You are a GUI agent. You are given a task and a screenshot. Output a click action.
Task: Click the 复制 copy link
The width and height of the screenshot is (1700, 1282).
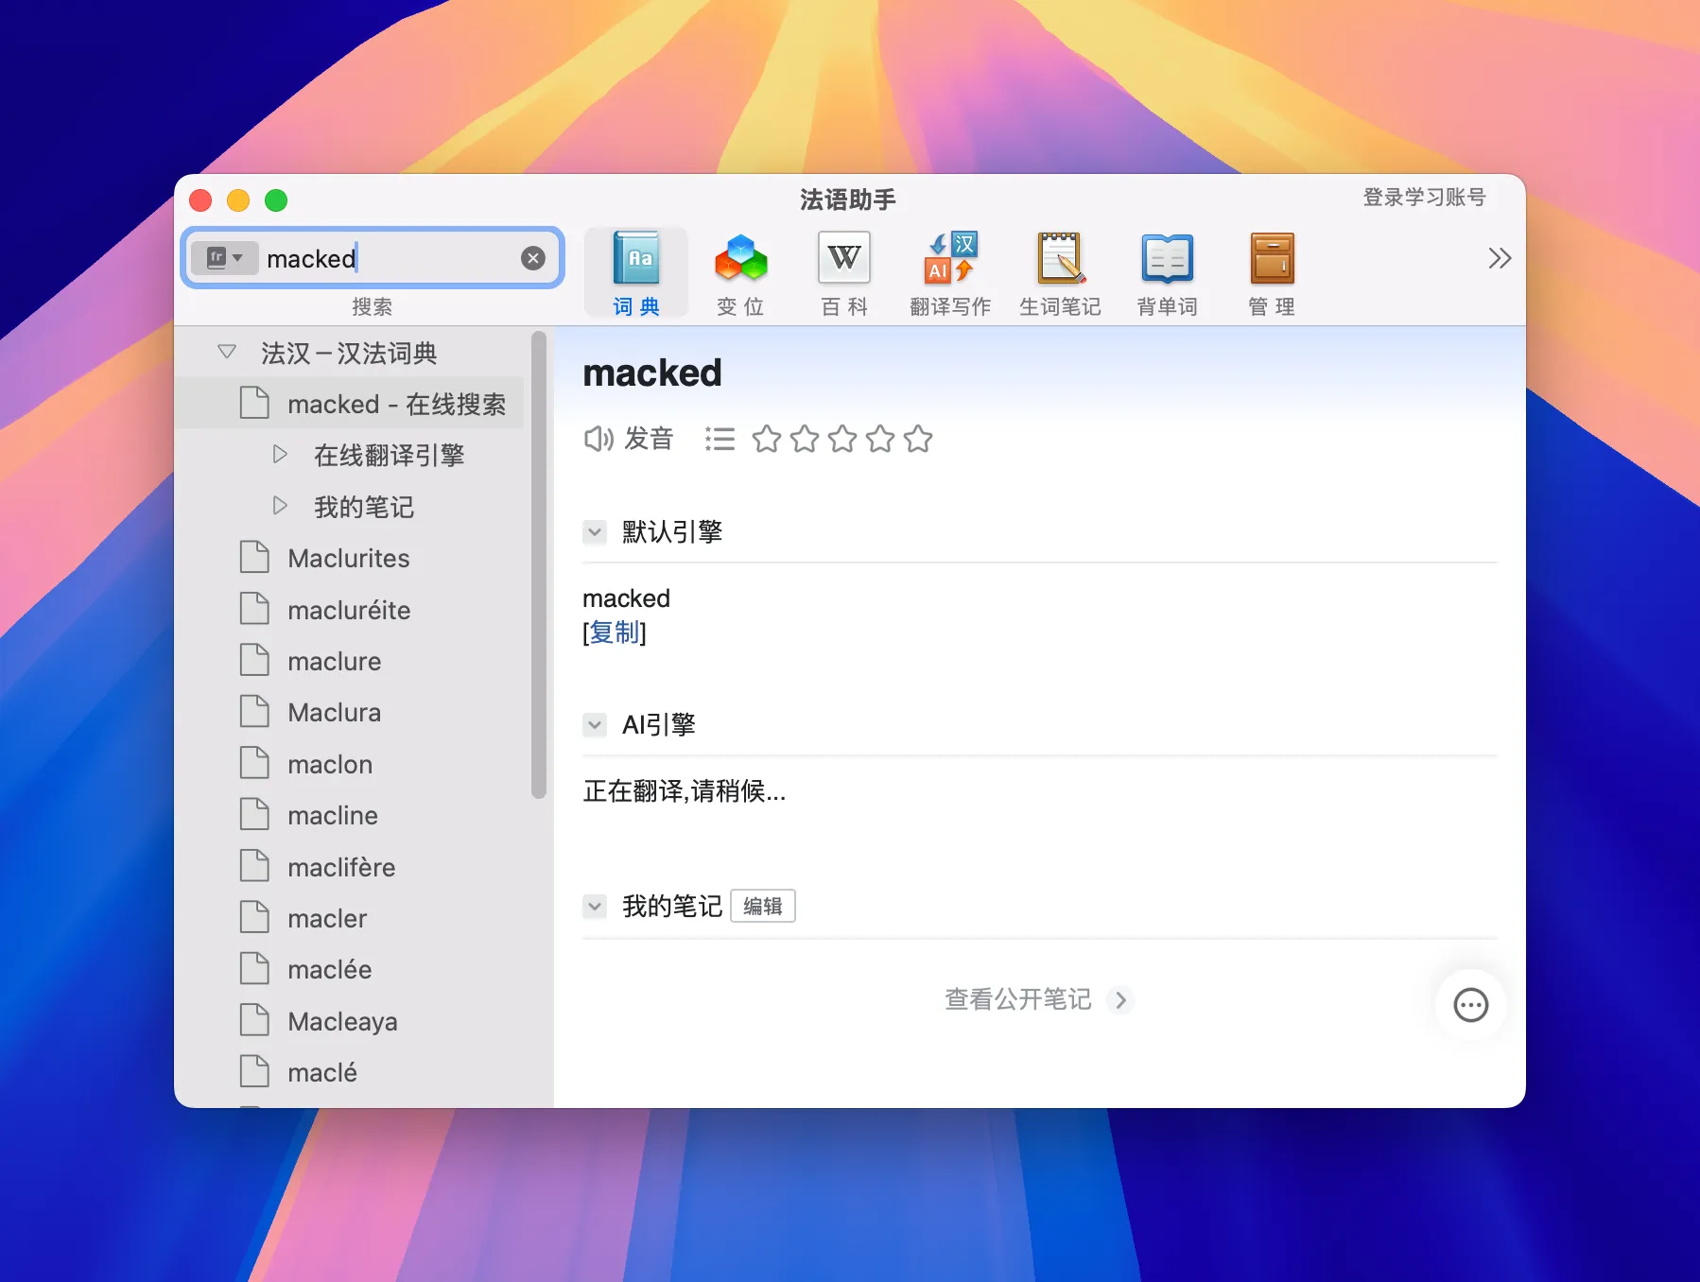click(615, 633)
